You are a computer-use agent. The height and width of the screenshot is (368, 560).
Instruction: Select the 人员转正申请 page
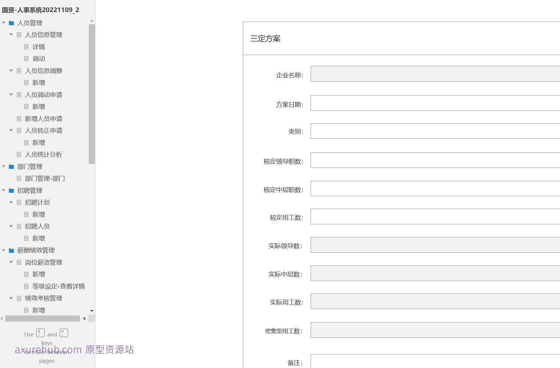click(43, 130)
